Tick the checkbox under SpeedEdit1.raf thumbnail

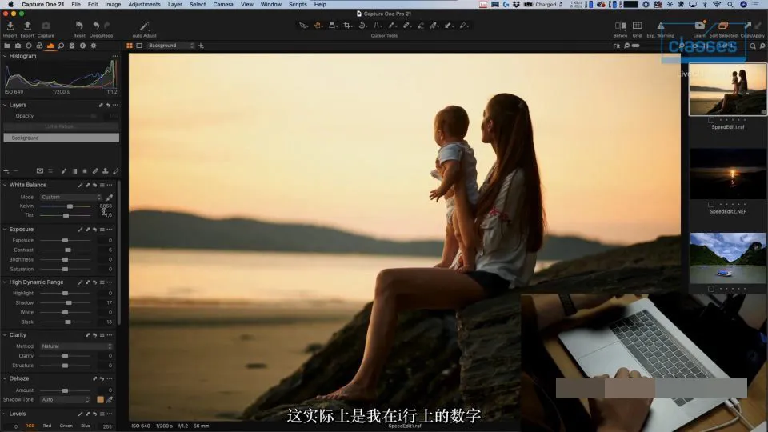[710, 120]
